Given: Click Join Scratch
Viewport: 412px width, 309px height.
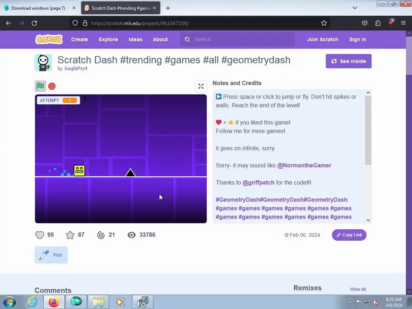Looking at the screenshot, I should click(323, 39).
